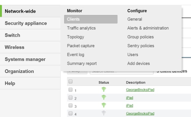Tick the checkbox for client row 3
The width and height of the screenshot is (191, 117).
click(x=70, y=105)
